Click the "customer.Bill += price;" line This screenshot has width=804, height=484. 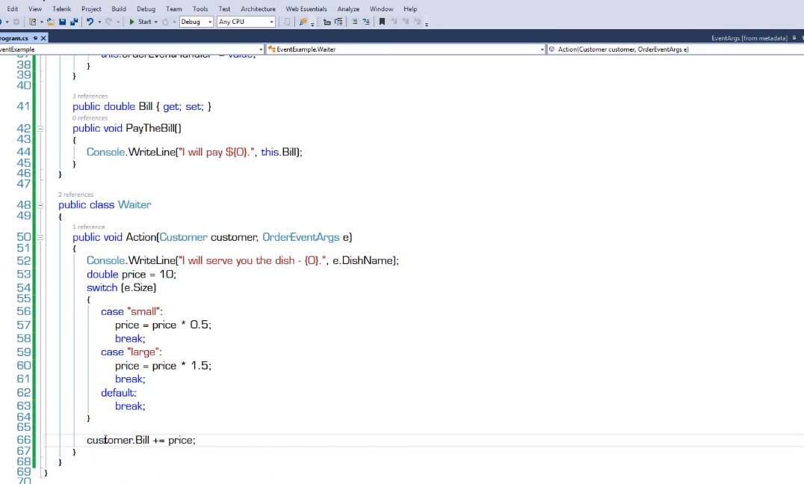tap(141, 440)
